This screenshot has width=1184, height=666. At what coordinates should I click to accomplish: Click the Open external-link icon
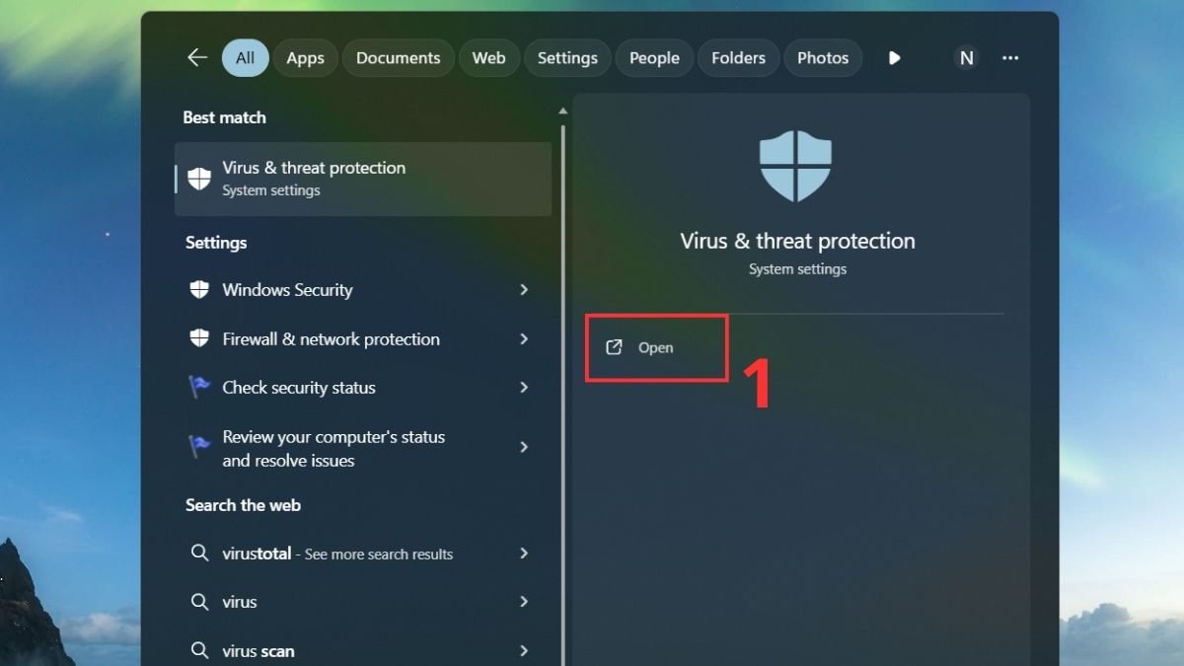point(614,346)
